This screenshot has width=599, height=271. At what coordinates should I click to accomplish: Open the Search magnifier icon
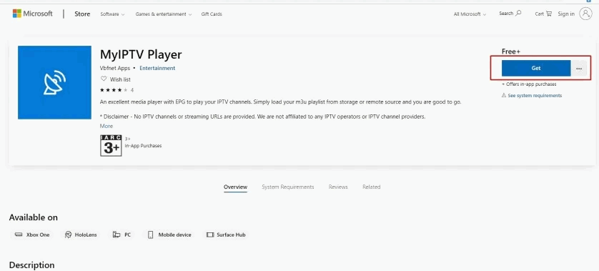point(518,14)
